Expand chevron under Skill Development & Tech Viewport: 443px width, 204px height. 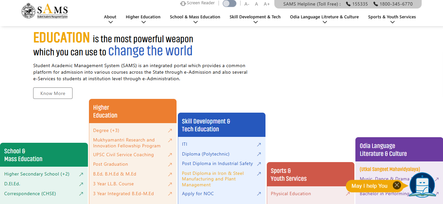click(x=256, y=22)
